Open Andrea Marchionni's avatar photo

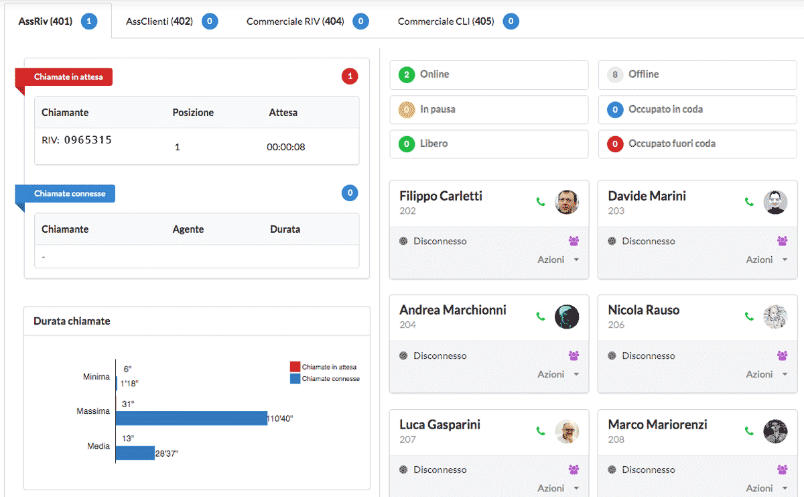click(x=567, y=317)
